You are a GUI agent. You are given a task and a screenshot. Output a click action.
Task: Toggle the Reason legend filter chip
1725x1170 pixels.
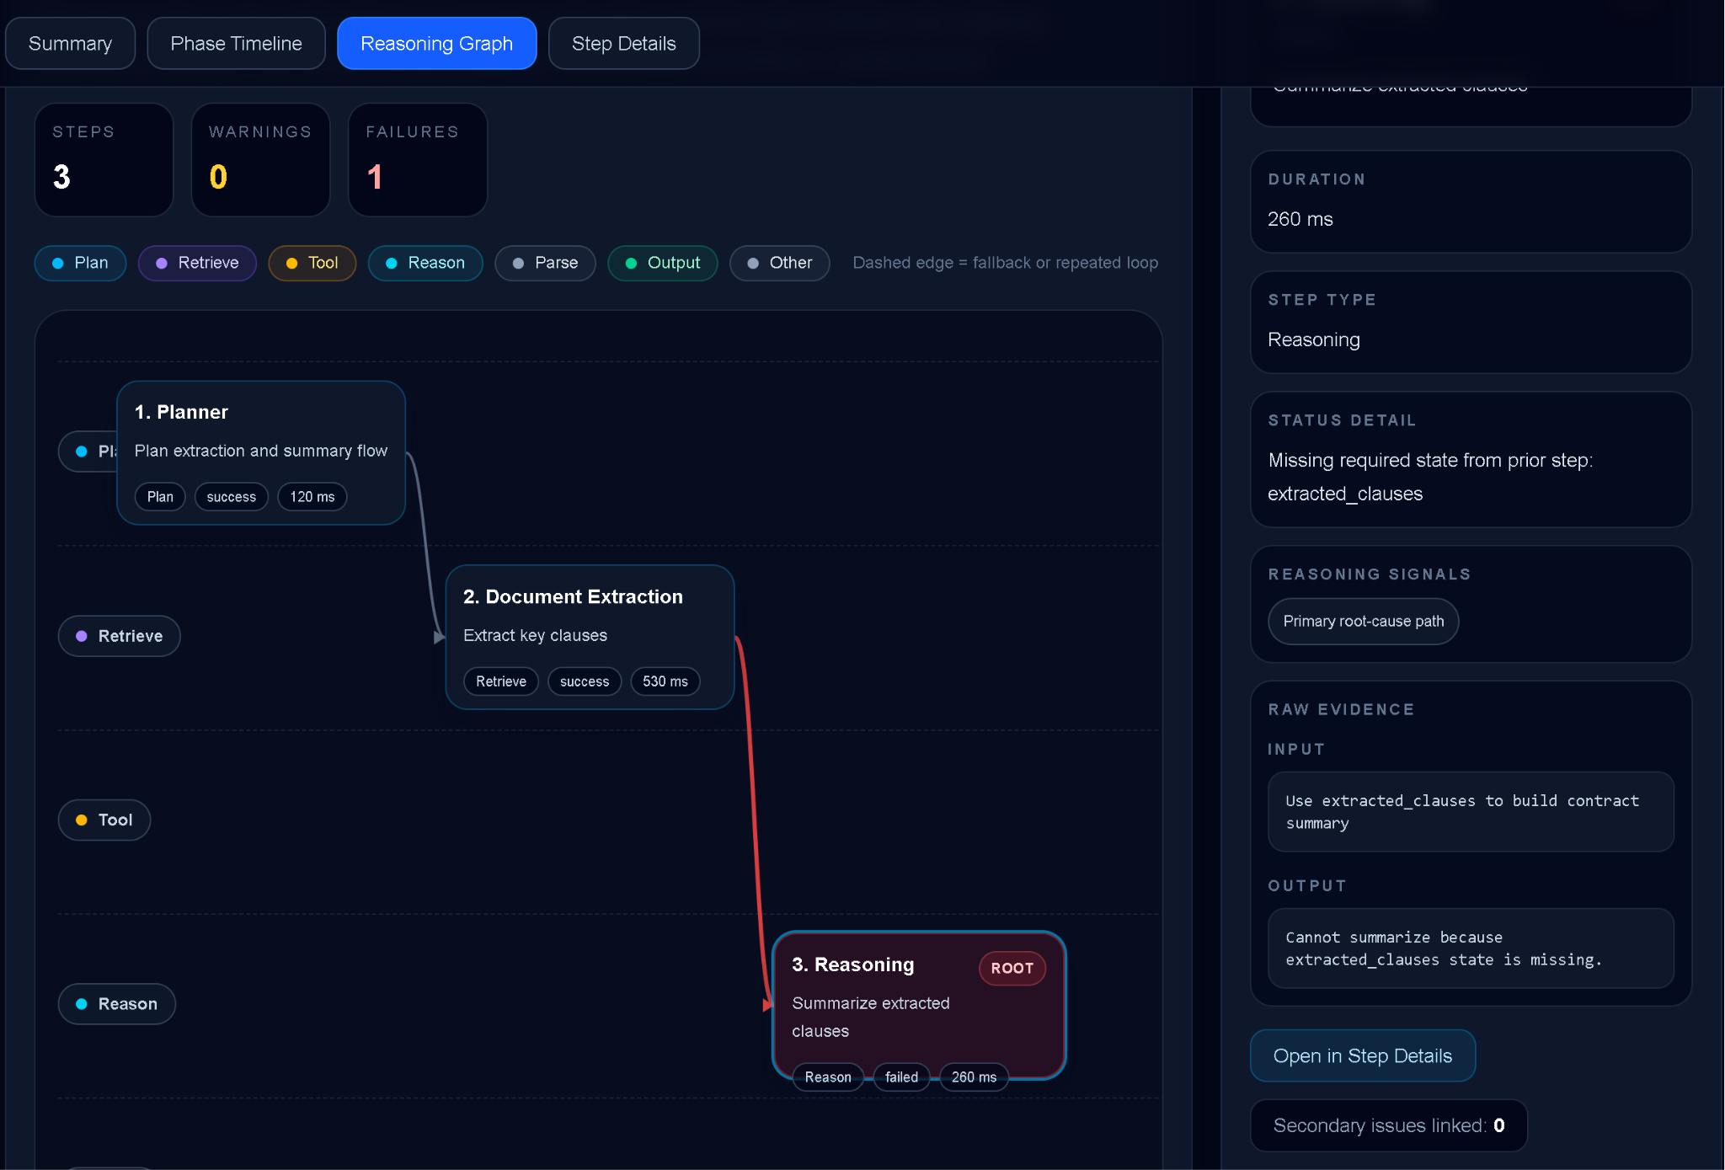coord(425,263)
